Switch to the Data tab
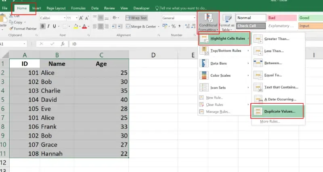This screenshot has height=172, width=323. (95, 8)
